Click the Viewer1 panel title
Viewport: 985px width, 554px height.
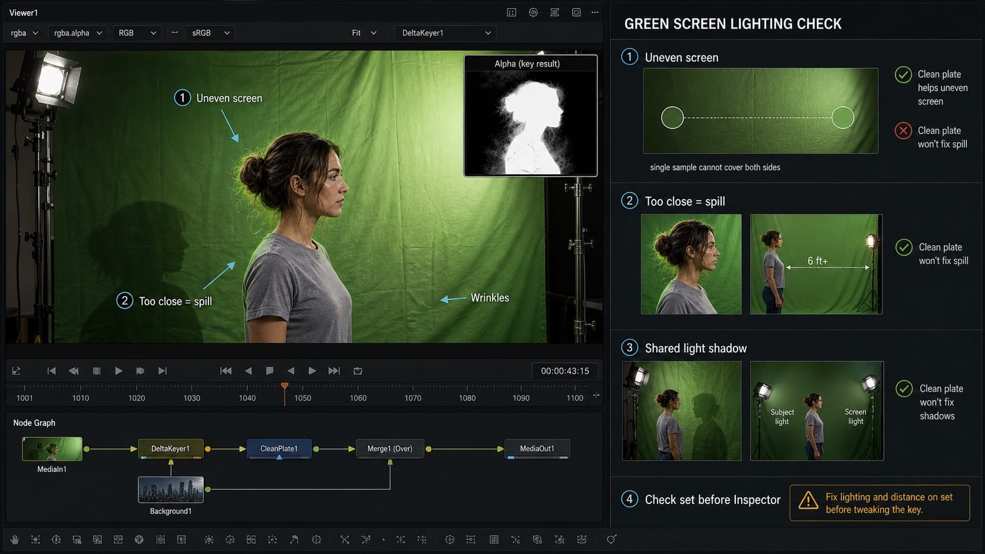(24, 12)
